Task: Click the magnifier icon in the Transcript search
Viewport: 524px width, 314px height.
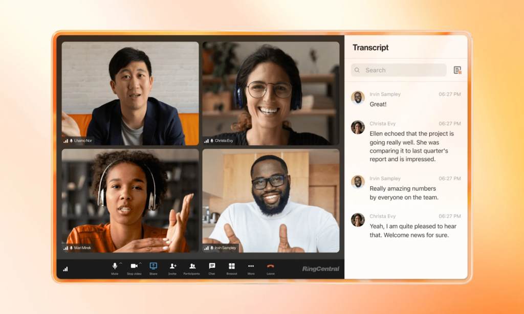Action: coord(357,70)
